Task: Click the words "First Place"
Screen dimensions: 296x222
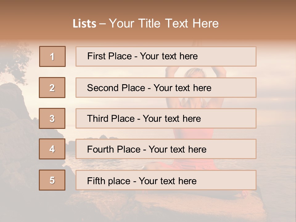Action: coord(109,56)
